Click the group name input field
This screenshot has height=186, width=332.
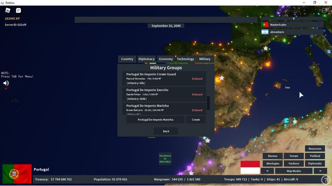(x=155, y=120)
